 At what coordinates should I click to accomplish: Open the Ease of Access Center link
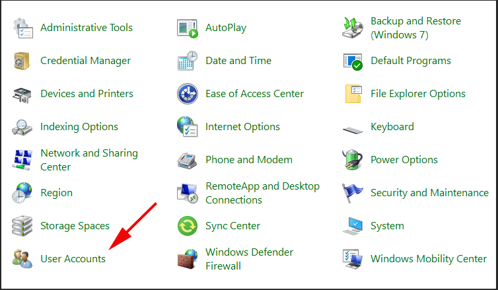click(x=254, y=94)
